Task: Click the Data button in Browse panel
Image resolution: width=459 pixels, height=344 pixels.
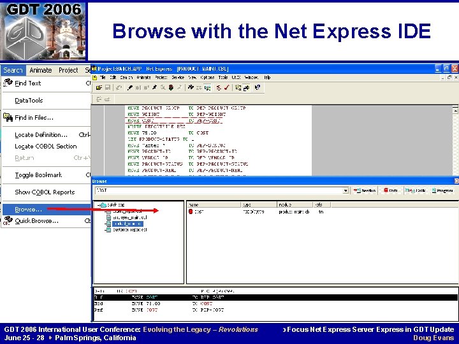Action: point(391,190)
